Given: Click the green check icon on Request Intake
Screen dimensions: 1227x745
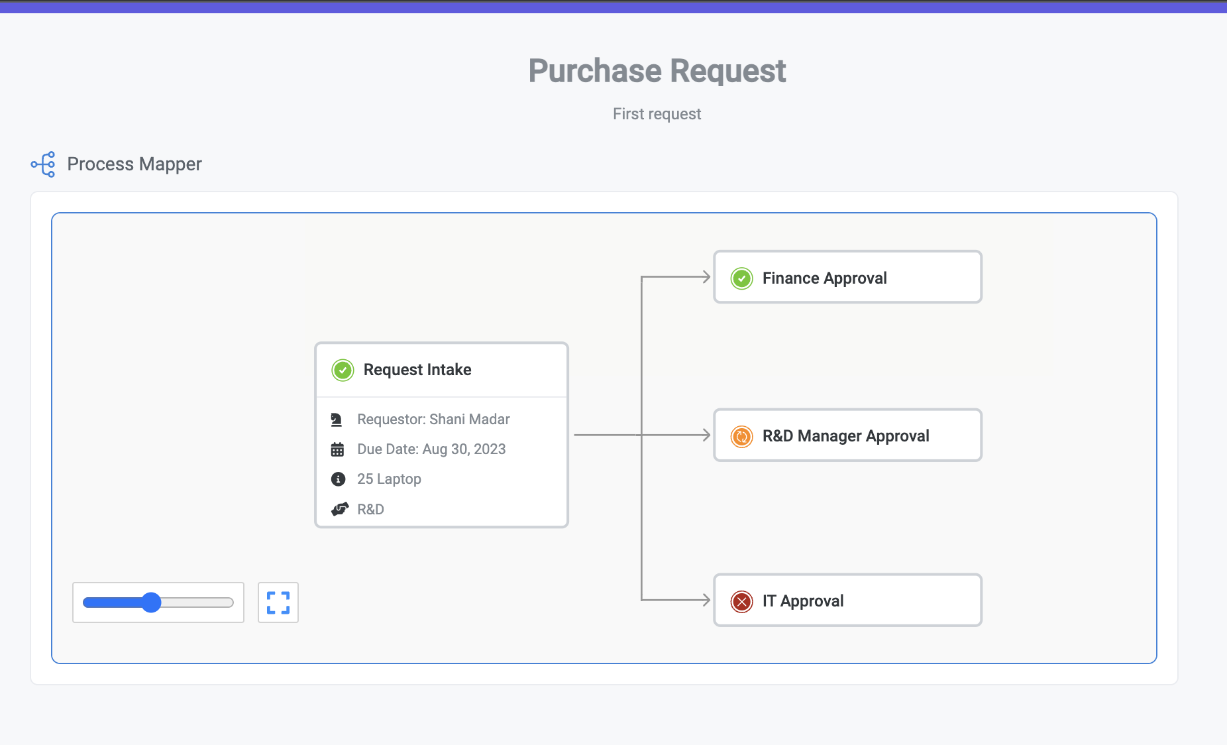Looking at the screenshot, I should [343, 370].
